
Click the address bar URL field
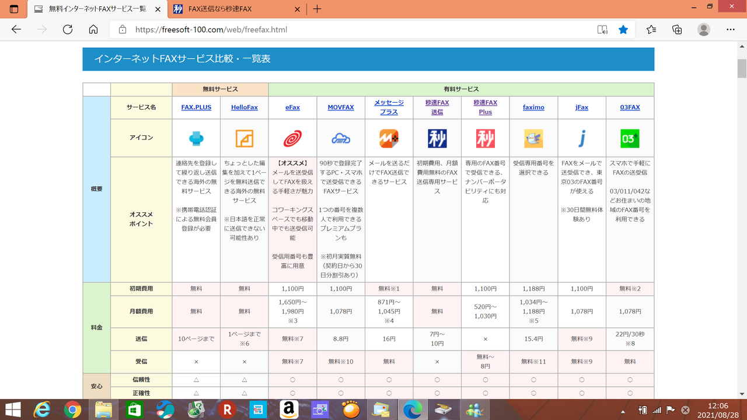350,29
